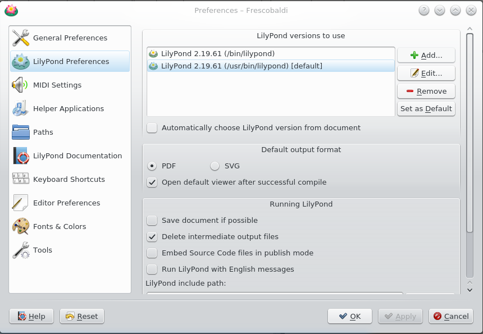Enable Save document if possible

tap(152, 221)
